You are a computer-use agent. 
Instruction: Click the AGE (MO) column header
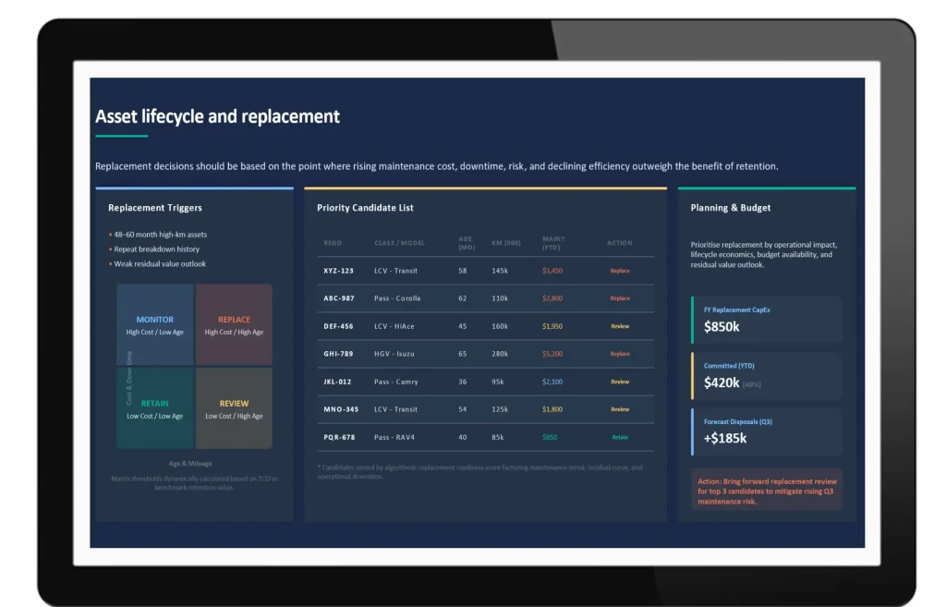pos(467,243)
